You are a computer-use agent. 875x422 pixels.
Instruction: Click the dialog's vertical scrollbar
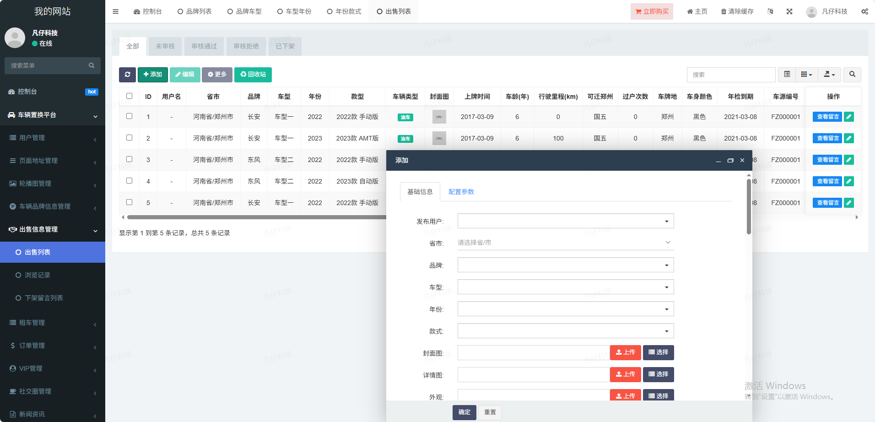pos(749,206)
